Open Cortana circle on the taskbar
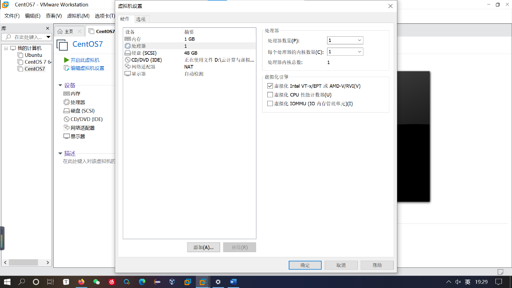Screen dimensions: 512x288 click(36, 282)
